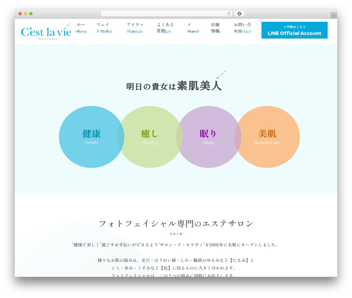Screen dimensions: 352x298
Task: Select the orange Beautiful-skin circle
Action: pos(267,137)
